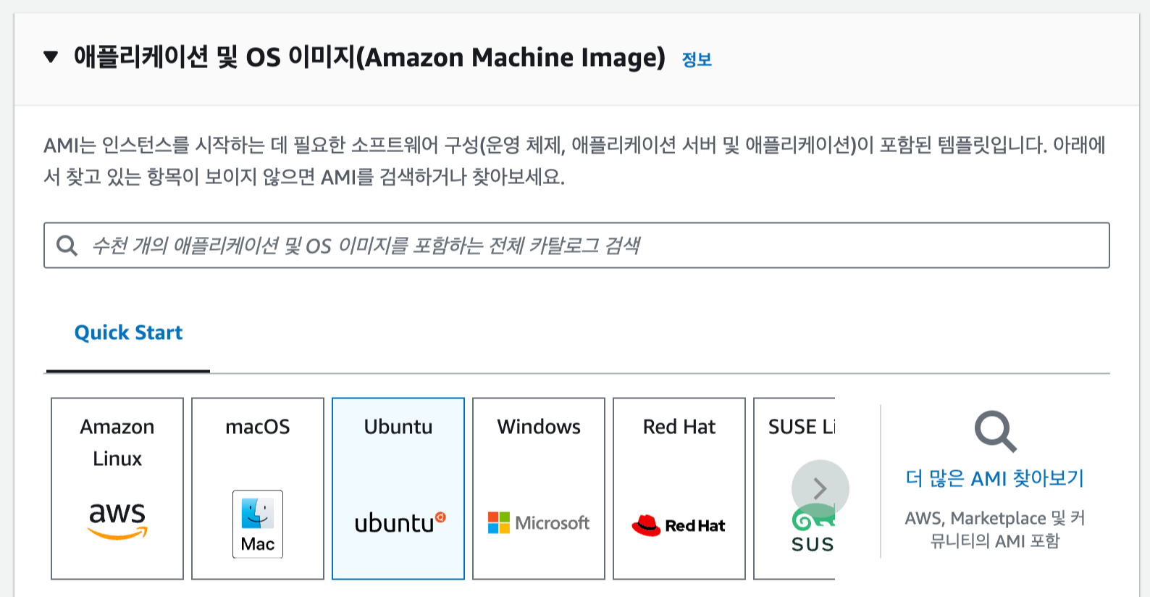Click the text AWS, Marketplace 및 커뮤니티의 AMI 포함
1150x597 pixels.
tap(995, 529)
